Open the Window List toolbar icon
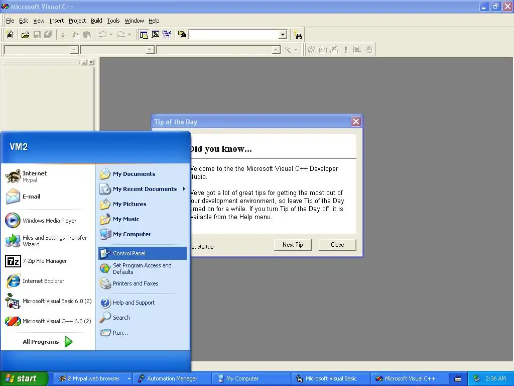The width and height of the screenshot is (514, 386). tap(167, 35)
